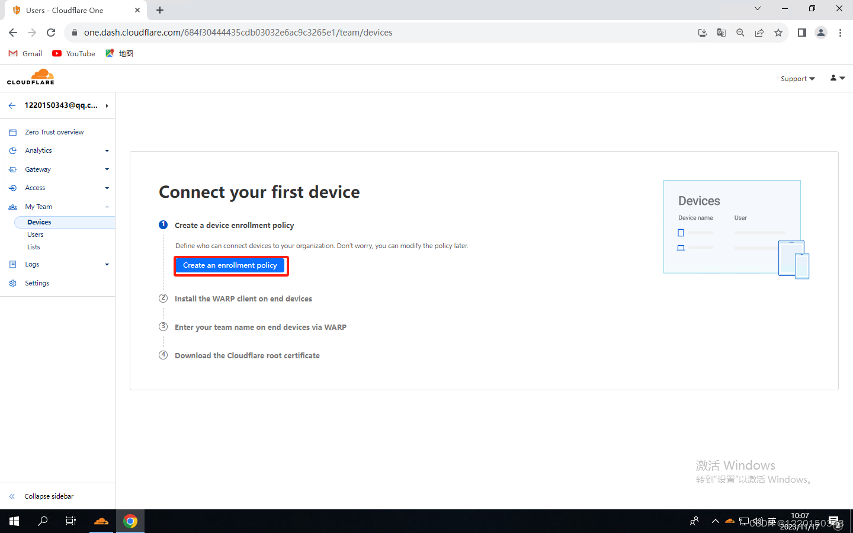853x533 pixels.
Task: Open the Gmail bookmark
Action: tap(25, 53)
